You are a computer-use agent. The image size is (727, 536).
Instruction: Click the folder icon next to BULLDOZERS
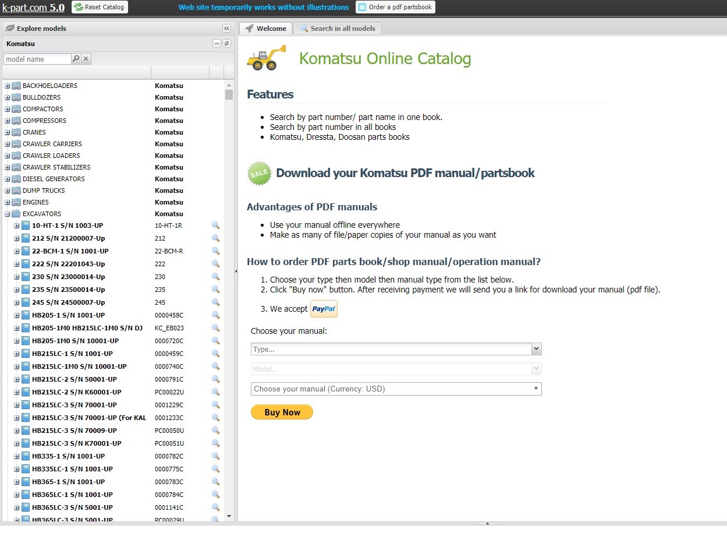pos(16,97)
